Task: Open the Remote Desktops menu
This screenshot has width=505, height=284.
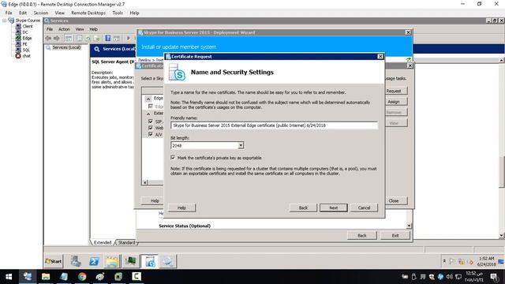Action: (88, 13)
